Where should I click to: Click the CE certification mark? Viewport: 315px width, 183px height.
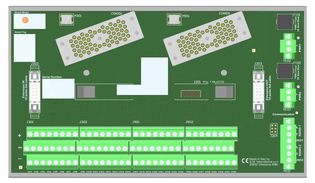pos(245,160)
